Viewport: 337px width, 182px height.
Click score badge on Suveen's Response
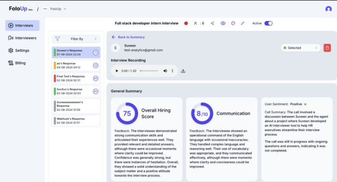click(96, 52)
